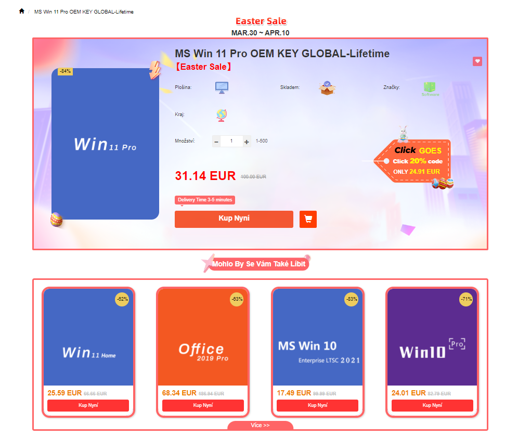Buy the Office 2019 Pro via Kup Nyní

(203, 405)
